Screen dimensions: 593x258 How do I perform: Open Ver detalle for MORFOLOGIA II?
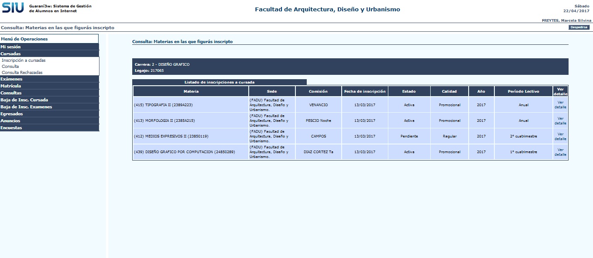(560, 121)
